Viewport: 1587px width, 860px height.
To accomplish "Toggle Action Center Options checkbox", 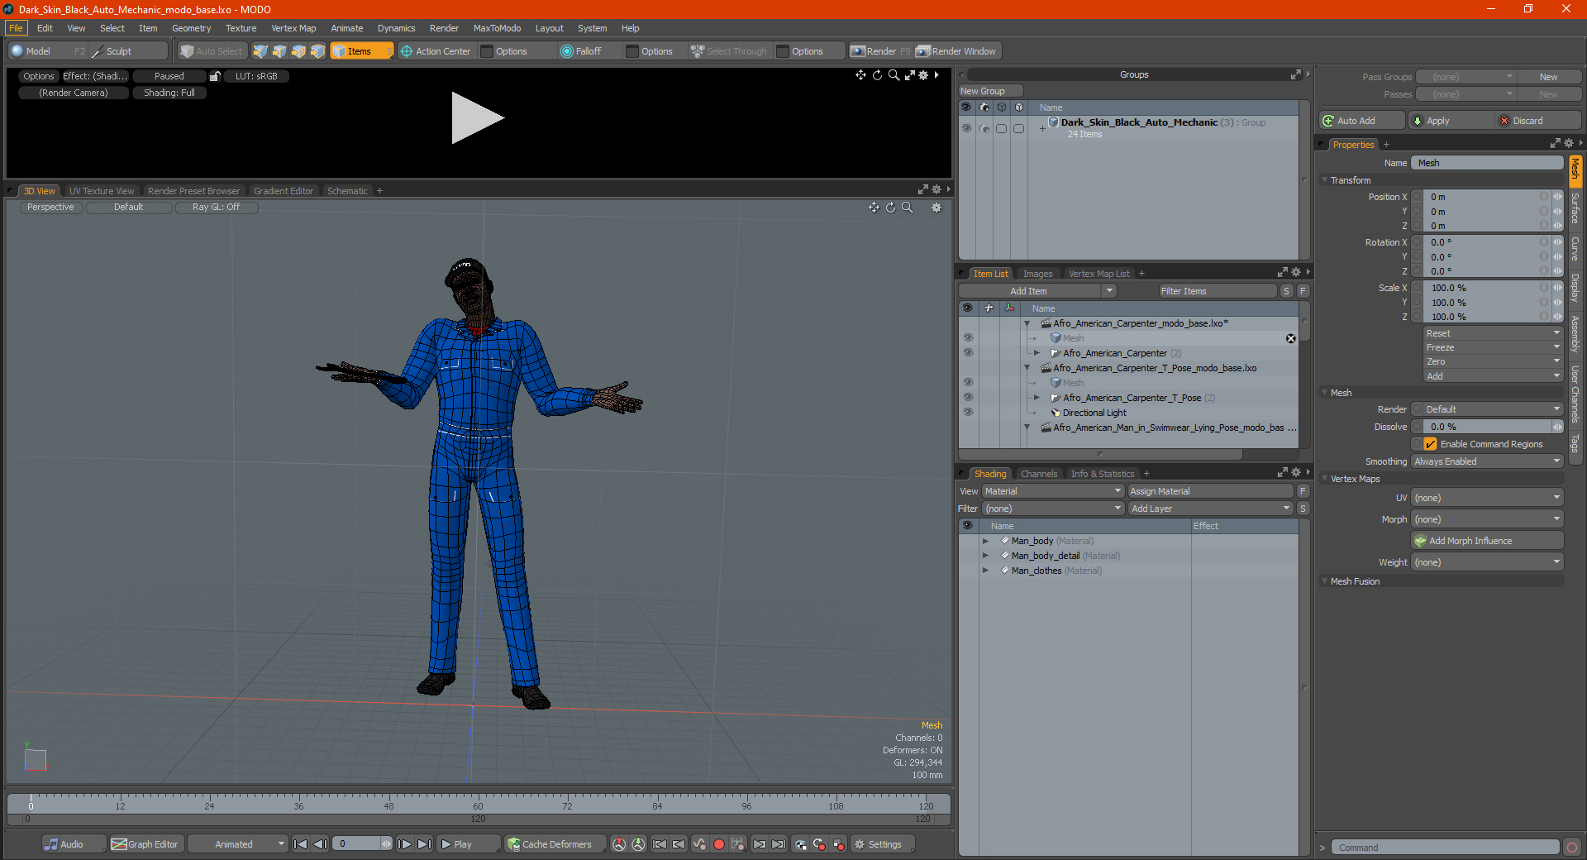I will coord(488,51).
